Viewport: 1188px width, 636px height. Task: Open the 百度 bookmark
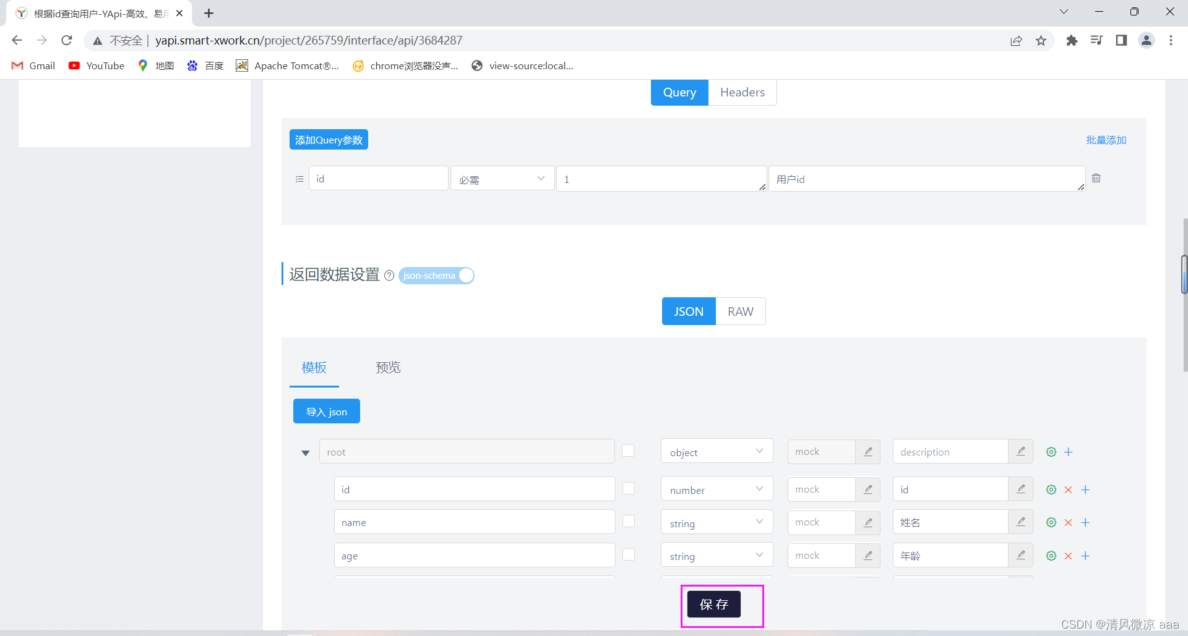[x=205, y=66]
